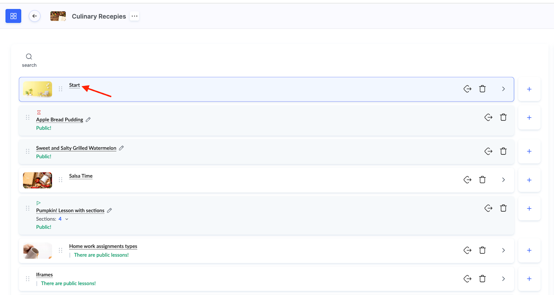Delete Apple Bread Pudding lesson
The height and width of the screenshot is (295, 554).
tap(503, 117)
